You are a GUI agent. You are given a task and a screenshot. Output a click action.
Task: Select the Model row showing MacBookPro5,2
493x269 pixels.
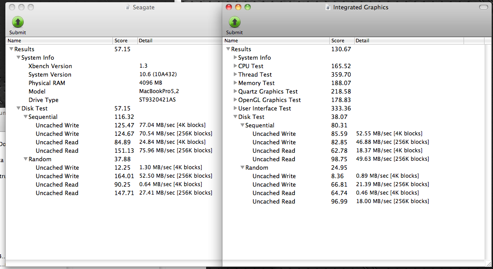click(x=114, y=91)
